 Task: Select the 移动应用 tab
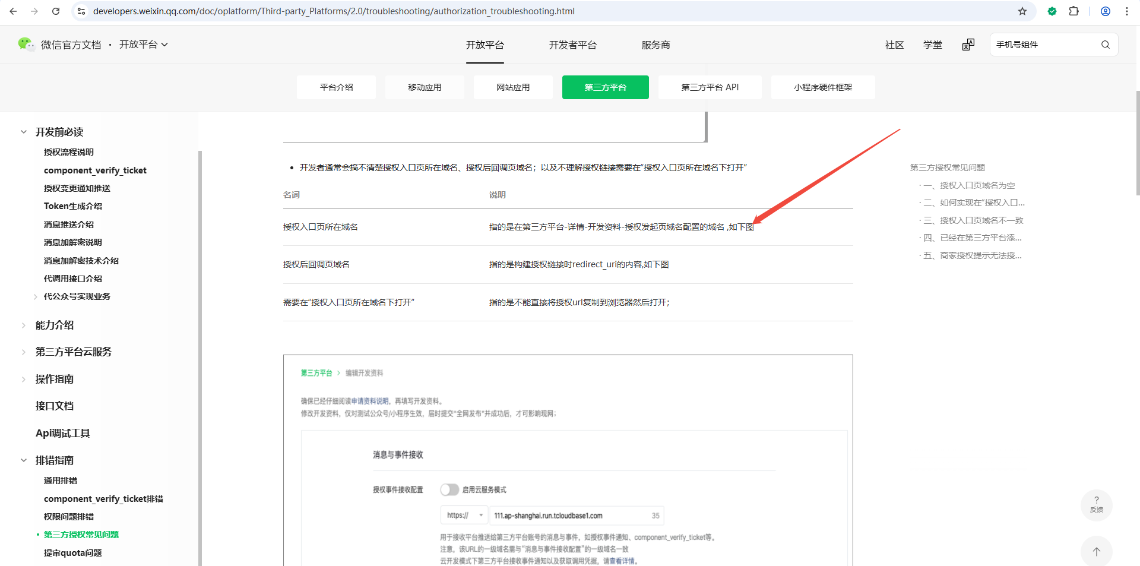click(425, 87)
